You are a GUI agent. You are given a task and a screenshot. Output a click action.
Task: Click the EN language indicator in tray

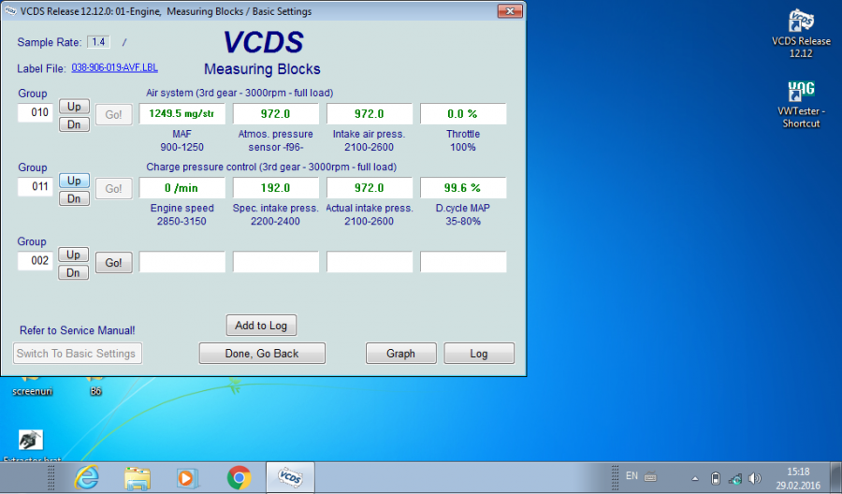tap(632, 476)
